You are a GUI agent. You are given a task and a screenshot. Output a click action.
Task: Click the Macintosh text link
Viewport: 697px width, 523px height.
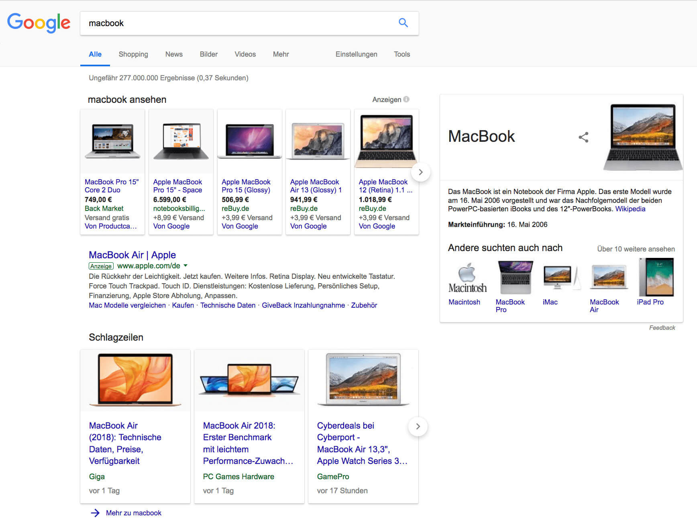465,302
